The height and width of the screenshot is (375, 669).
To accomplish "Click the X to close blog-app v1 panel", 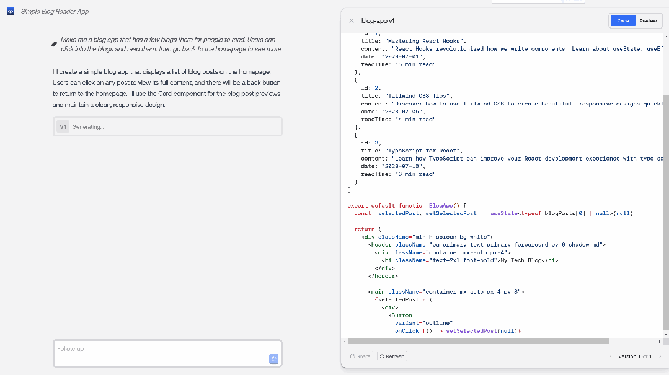I will click(350, 20).
